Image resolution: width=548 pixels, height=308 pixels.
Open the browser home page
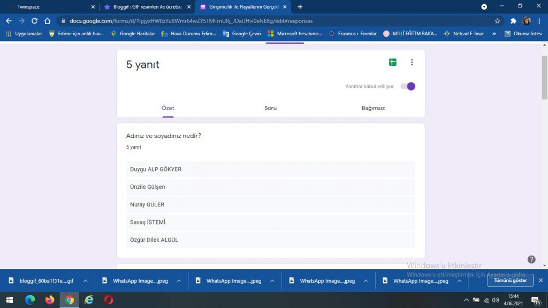tap(47, 20)
